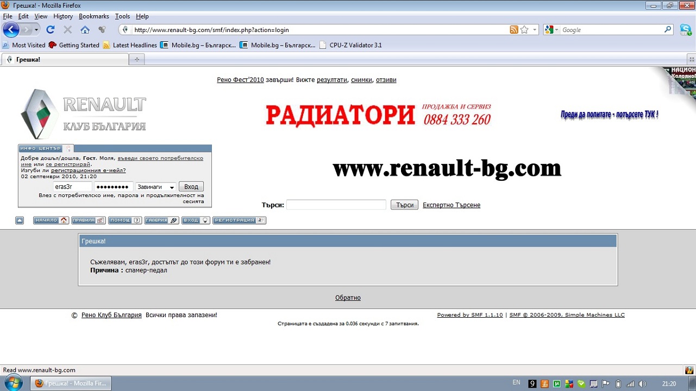Toggle the Инфо Център panel pin icon

point(69,149)
